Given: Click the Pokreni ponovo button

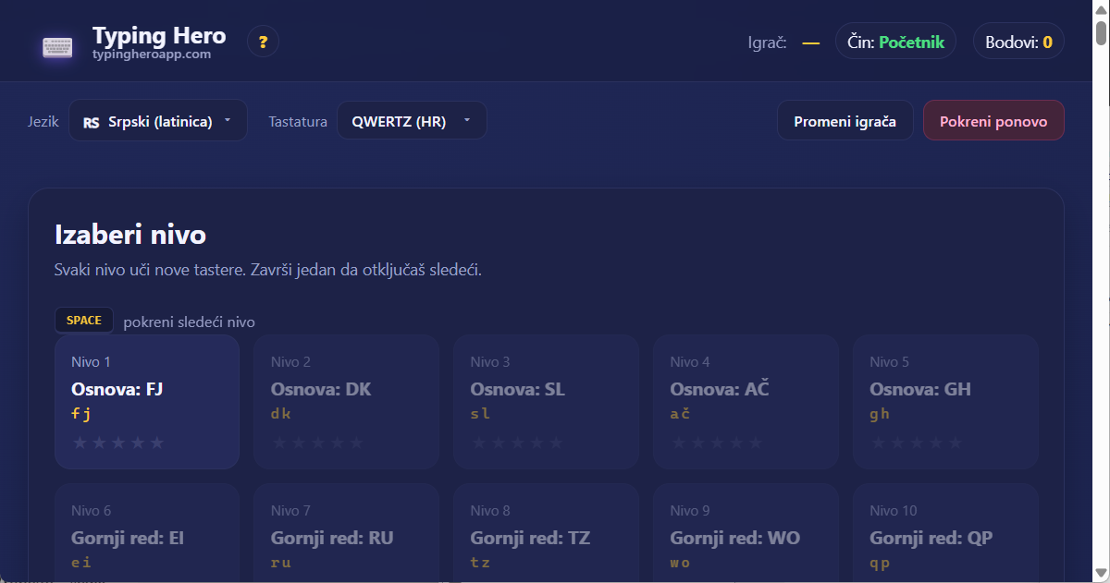Looking at the screenshot, I should (993, 121).
